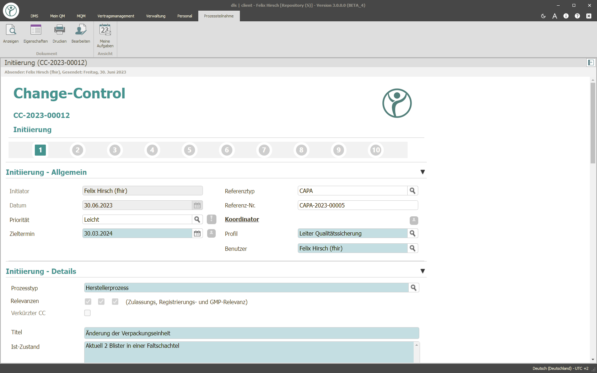Open the Profil lookup selector

pyautogui.click(x=413, y=233)
